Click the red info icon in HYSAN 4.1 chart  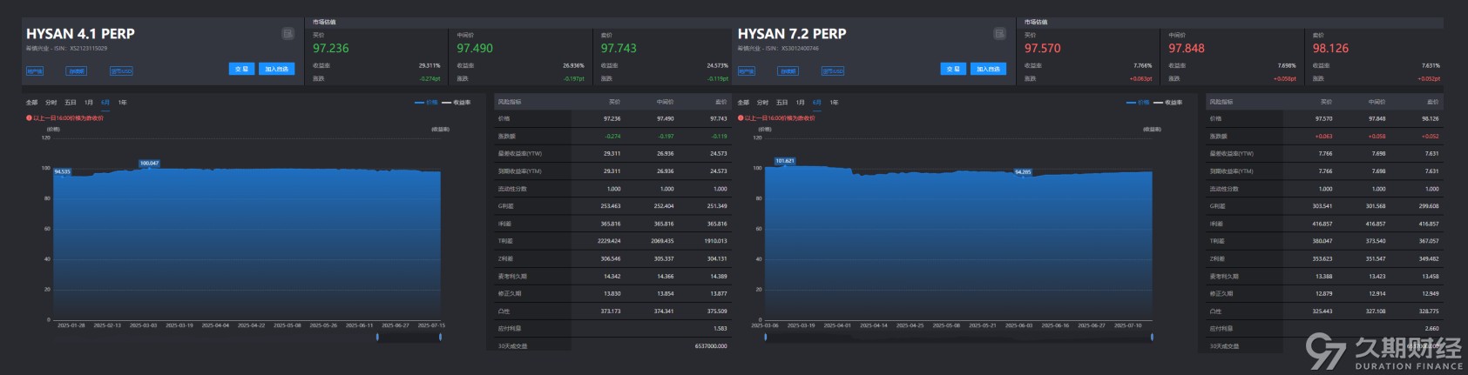pos(29,118)
